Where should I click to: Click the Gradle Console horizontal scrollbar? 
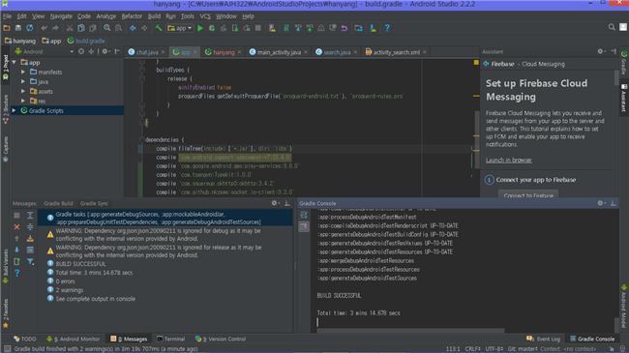click(410, 331)
